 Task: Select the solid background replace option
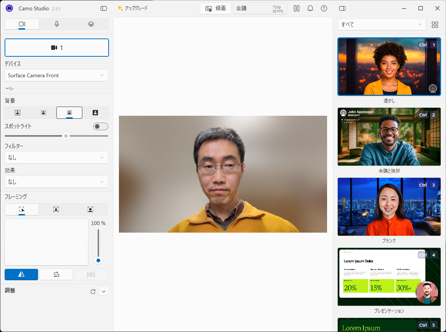[x=95, y=113]
